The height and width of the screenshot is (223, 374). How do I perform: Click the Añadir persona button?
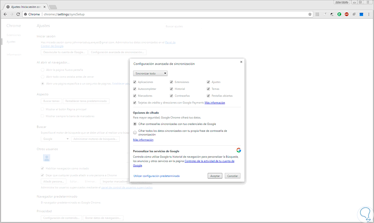pos(54,181)
